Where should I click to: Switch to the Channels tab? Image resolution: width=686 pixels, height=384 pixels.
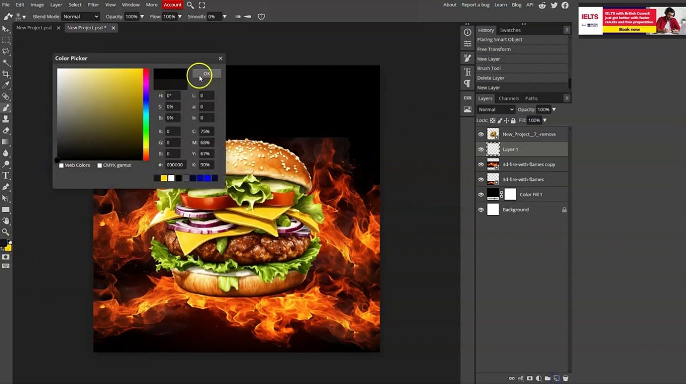[x=508, y=98]
